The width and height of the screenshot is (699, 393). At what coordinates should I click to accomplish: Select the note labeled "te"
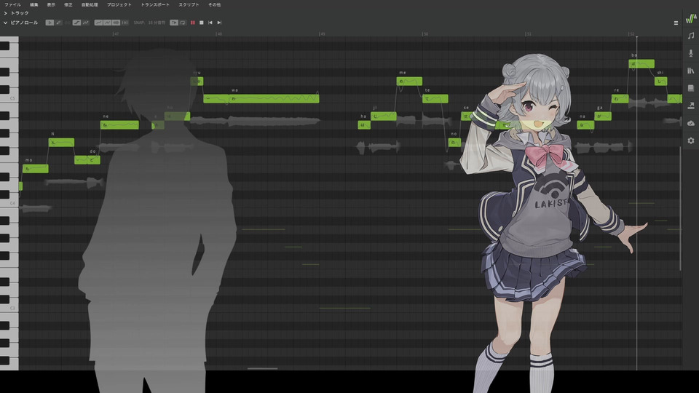click(x=435, y=99)
